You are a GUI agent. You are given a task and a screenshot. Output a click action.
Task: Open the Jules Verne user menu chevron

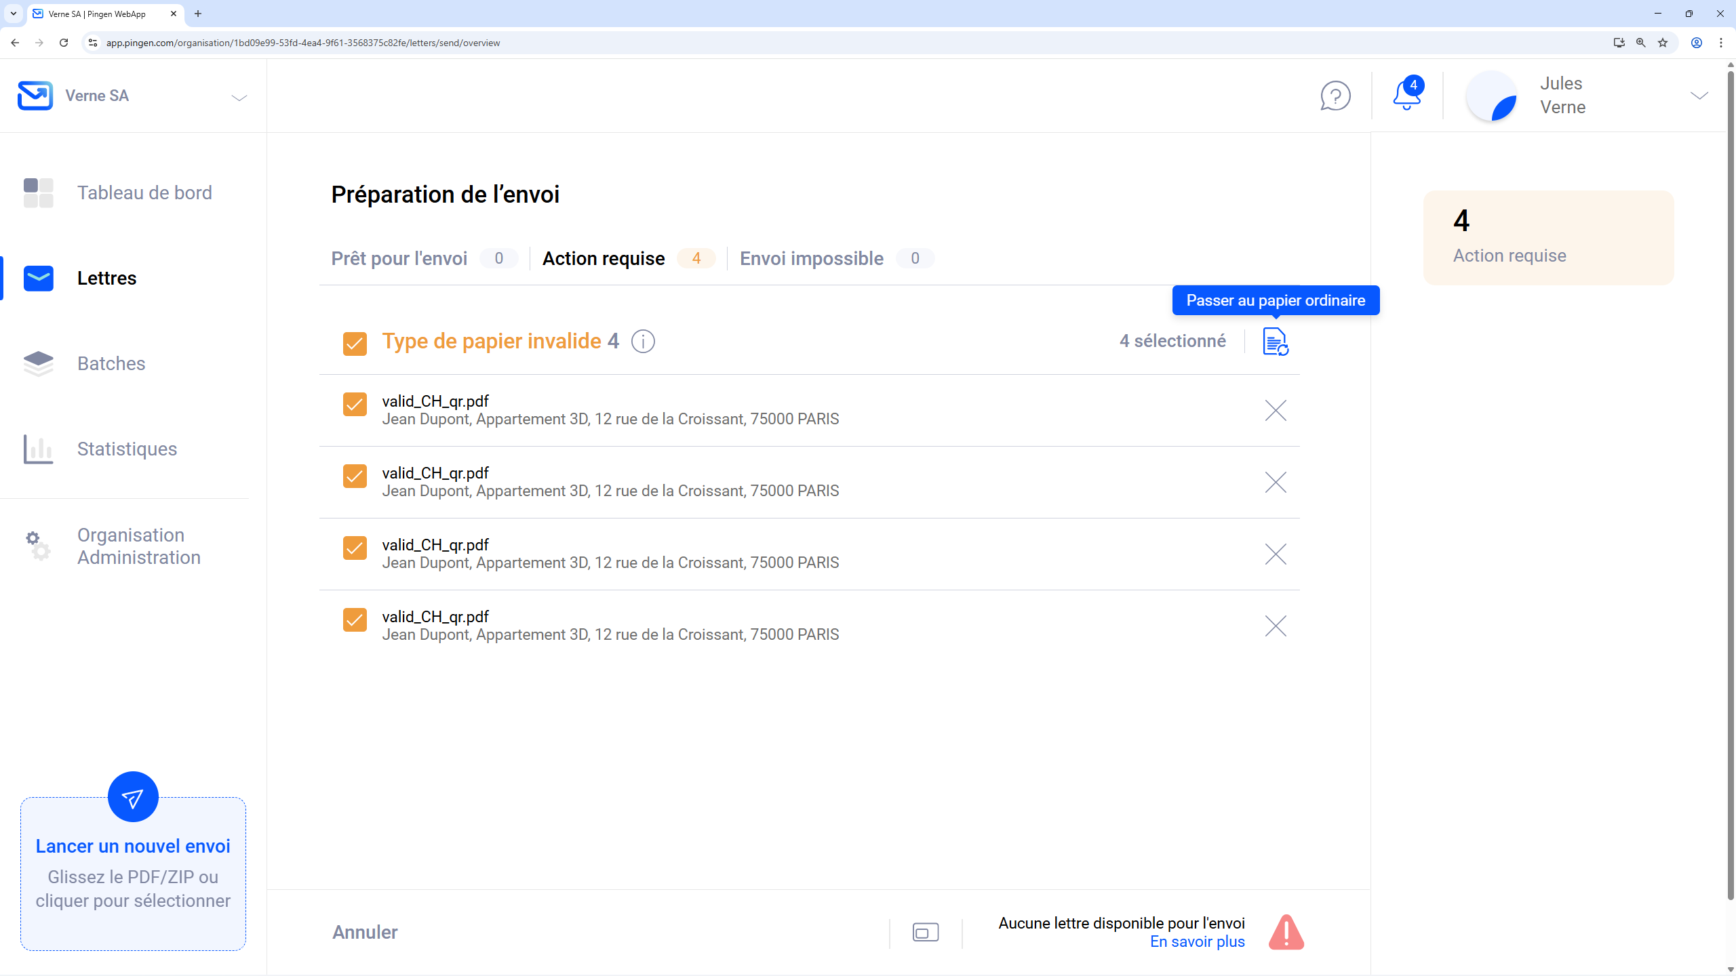tap(1699, 96)
